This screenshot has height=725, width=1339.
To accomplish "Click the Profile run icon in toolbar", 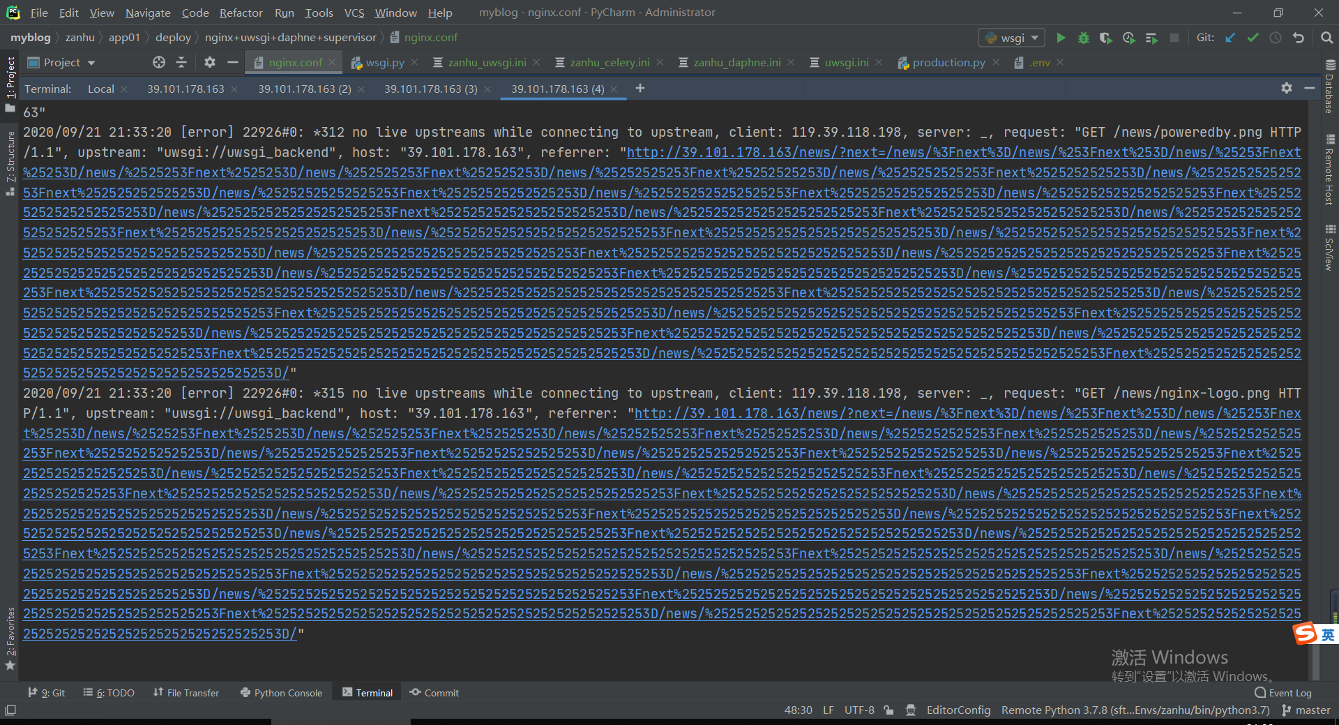I will click(x=1129, y=38).
